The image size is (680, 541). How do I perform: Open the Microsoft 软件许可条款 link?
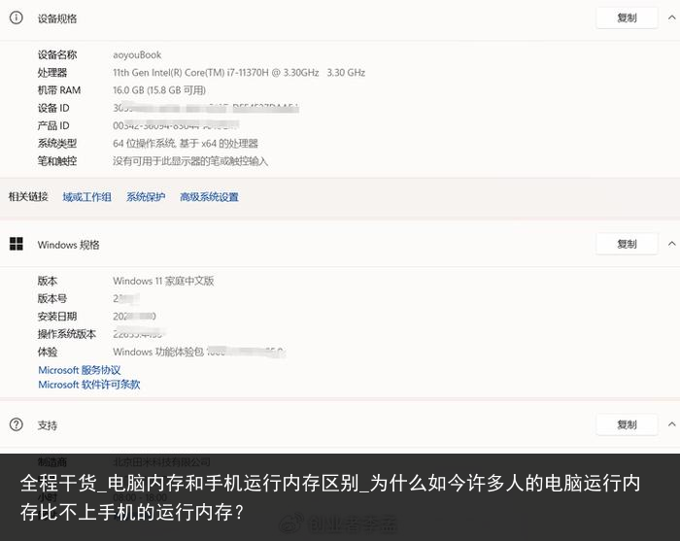[89, 385]
